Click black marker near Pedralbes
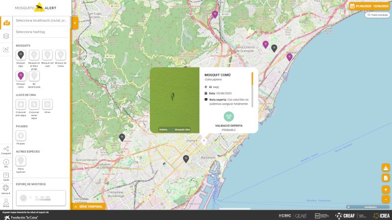Image resolution: width=392 pixels, height=220 pixels. 122,137
